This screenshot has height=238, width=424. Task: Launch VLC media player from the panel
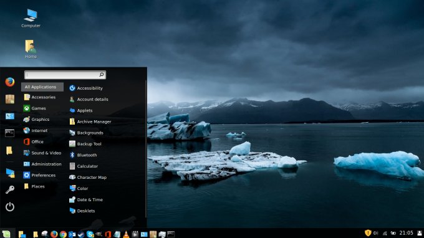pos(126,234)
